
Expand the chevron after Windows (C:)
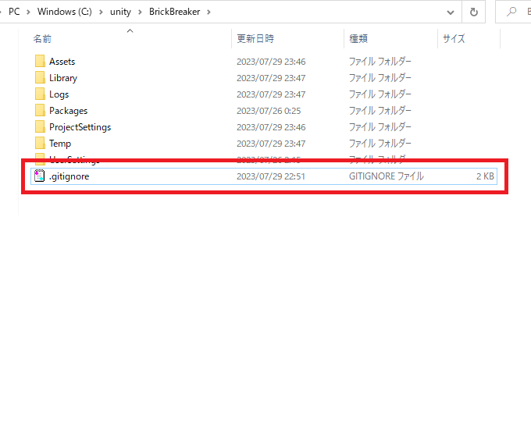[x=101, y=12]
